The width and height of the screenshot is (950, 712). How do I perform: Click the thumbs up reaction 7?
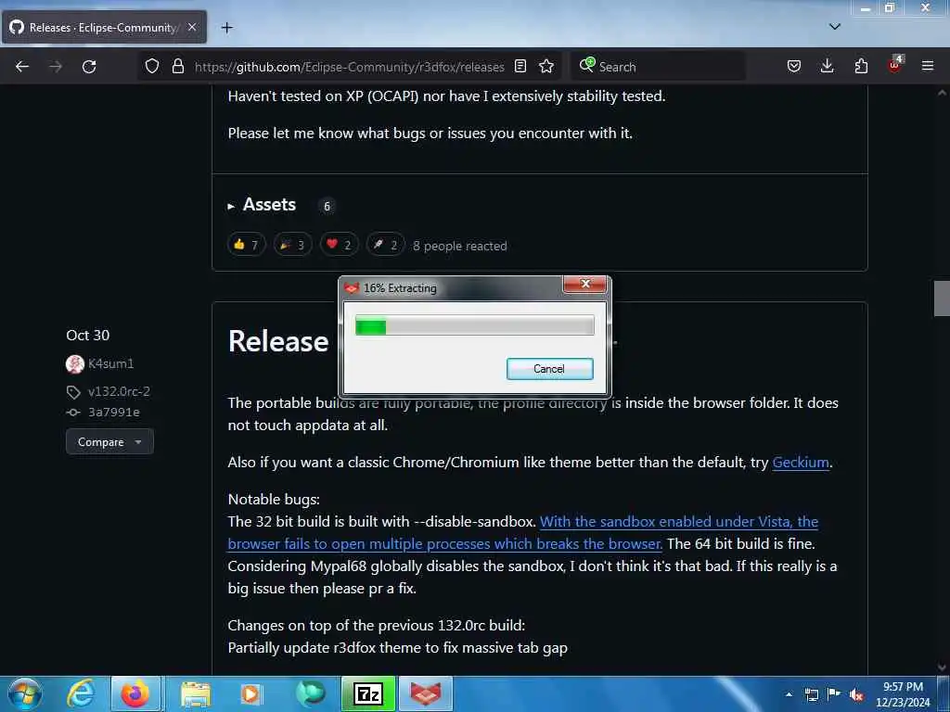tap(246, 245)
